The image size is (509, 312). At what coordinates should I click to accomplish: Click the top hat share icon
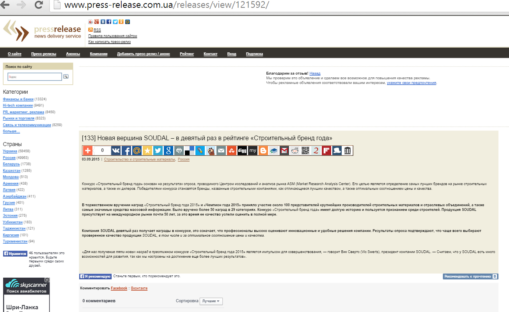(x=337, y=151)
